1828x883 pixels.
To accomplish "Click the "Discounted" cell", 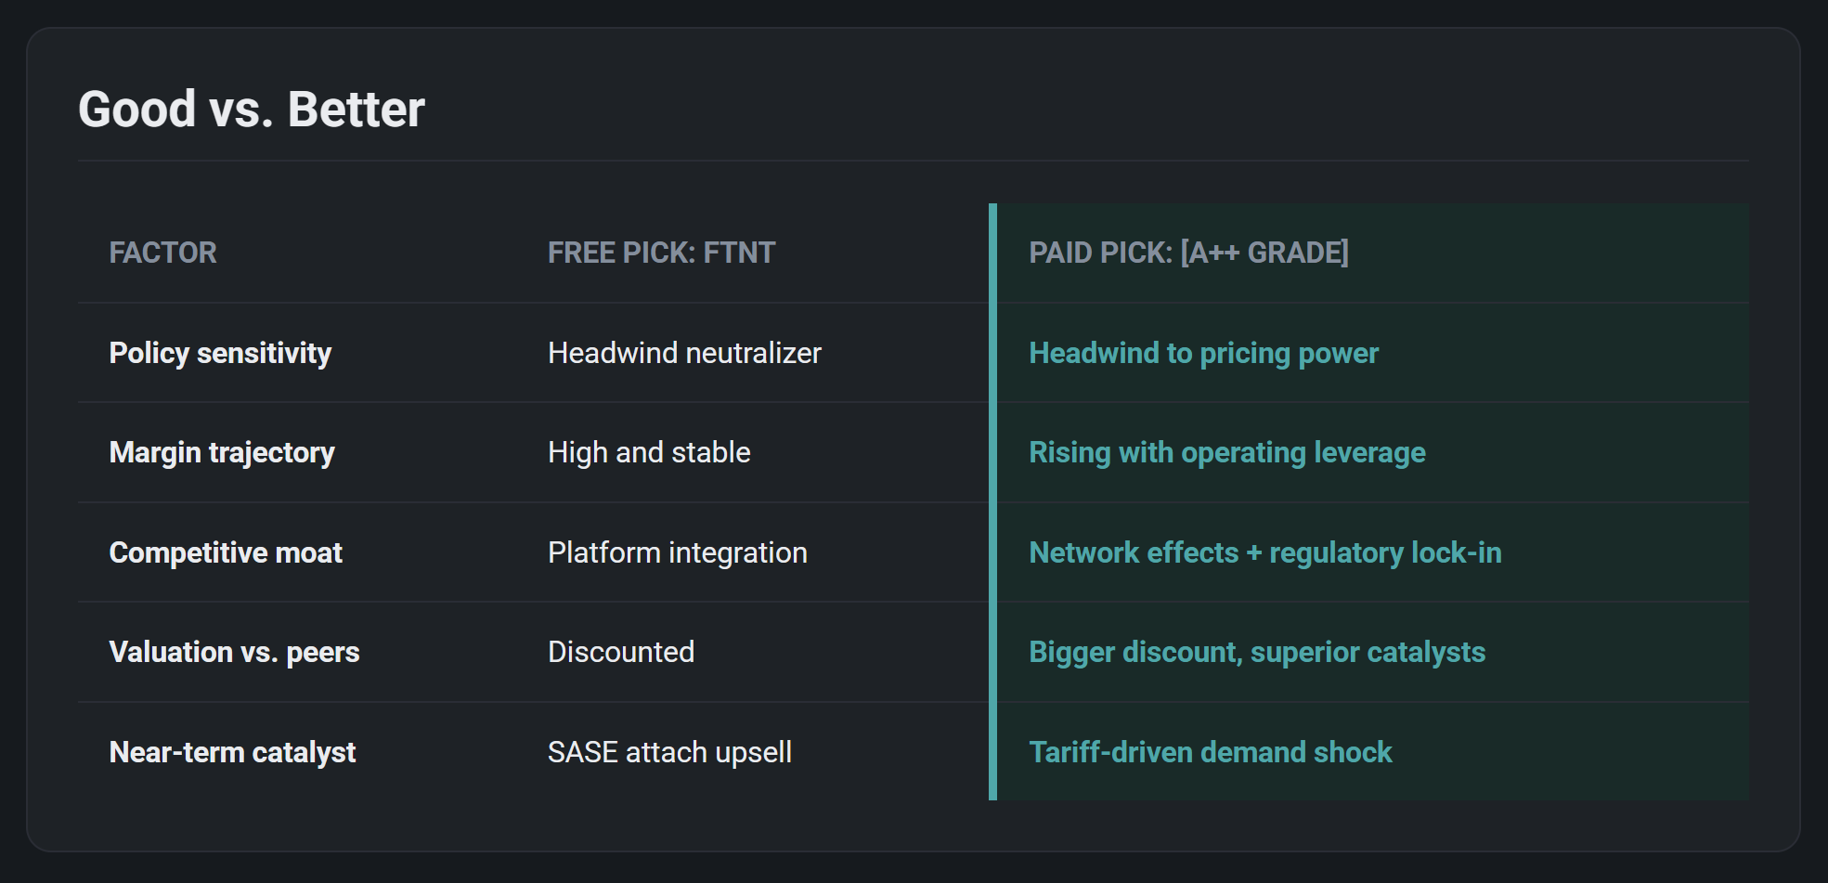I will click(x=620, y=652).
